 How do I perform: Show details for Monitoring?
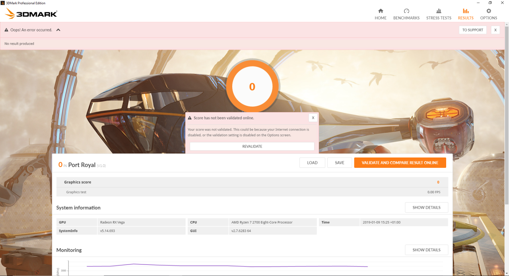[426, 250]
